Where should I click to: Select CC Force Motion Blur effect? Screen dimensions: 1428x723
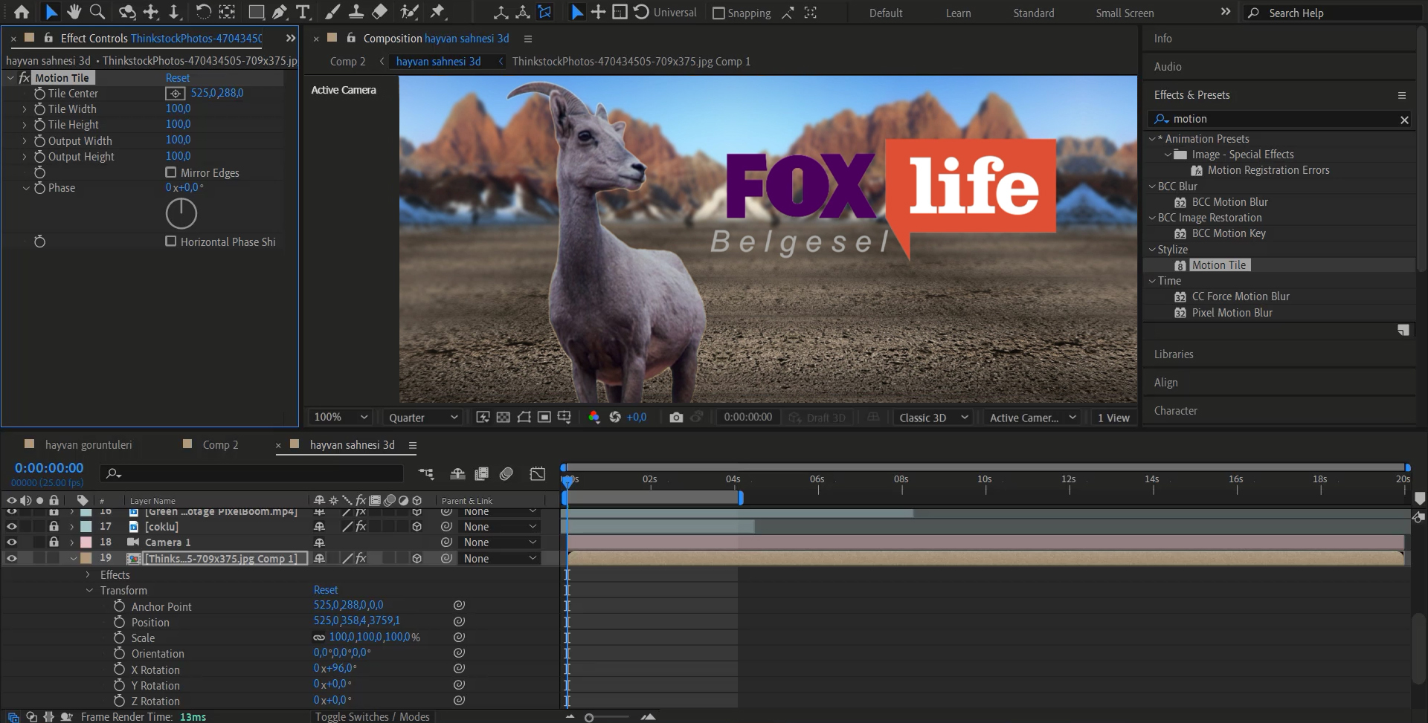point(1241,296)
